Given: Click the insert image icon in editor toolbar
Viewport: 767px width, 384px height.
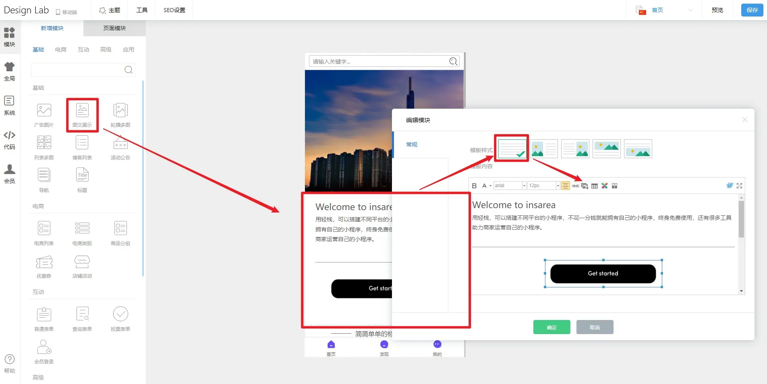Looking at the screenshot, I should pyautogui.click(x=585, y=186).
